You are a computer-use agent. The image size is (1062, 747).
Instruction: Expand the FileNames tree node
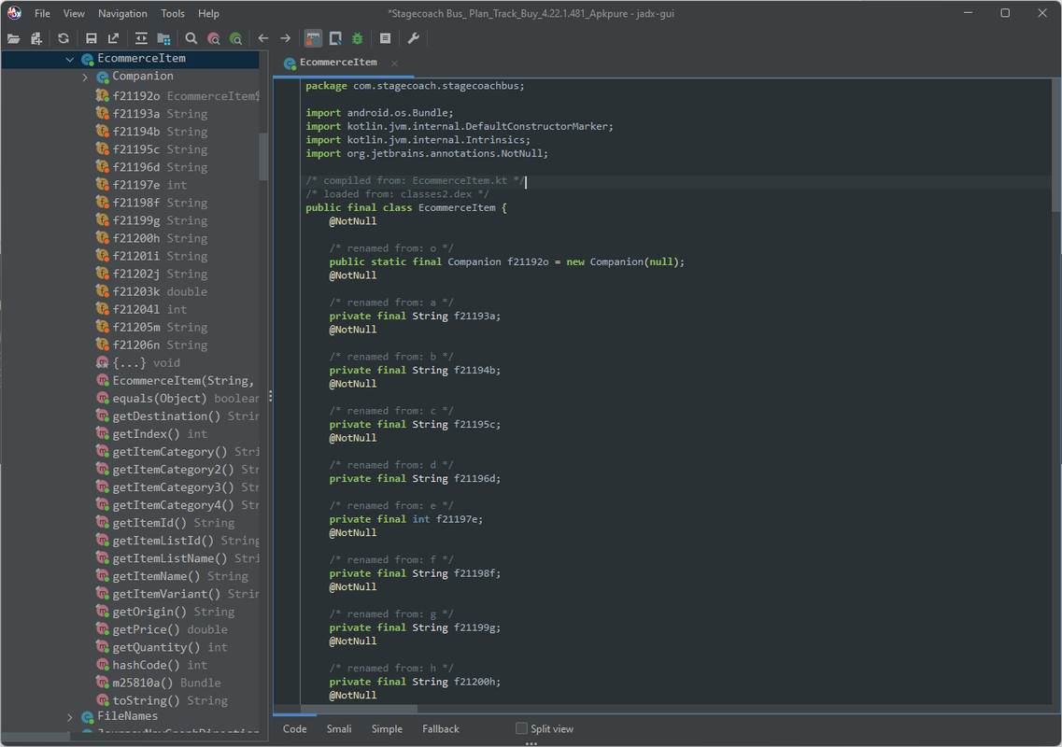69,716
